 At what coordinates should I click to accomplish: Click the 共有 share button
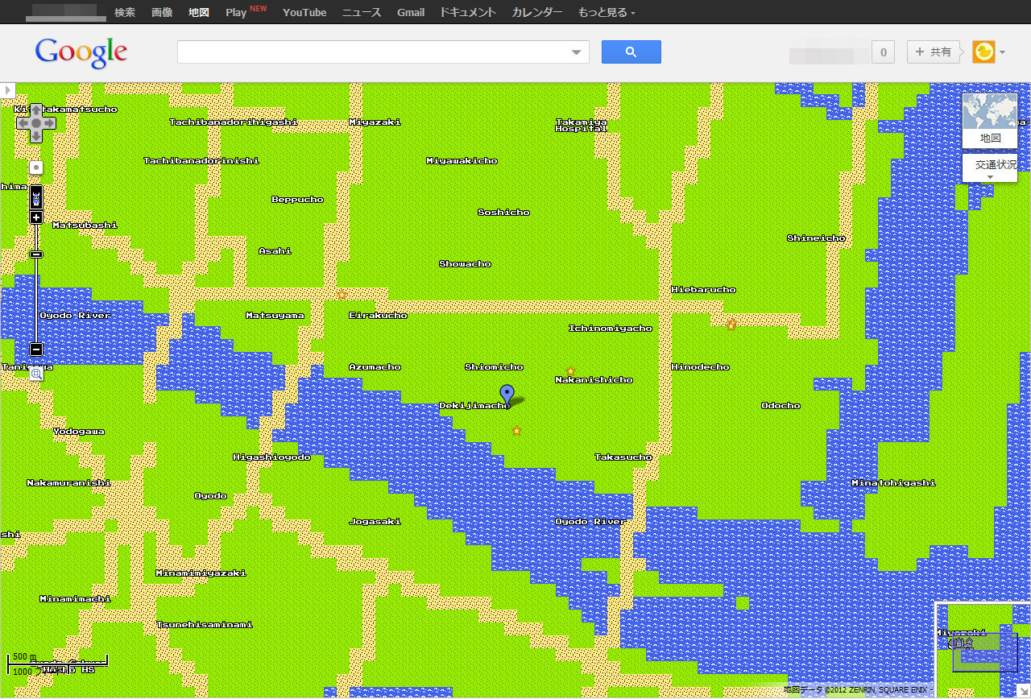point(934,52)
